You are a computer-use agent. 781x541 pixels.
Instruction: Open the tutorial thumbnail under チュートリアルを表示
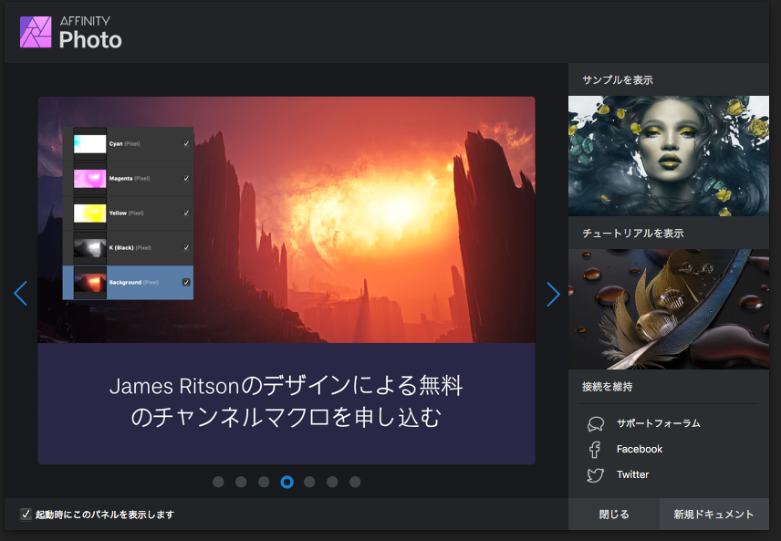pos(668,309)
